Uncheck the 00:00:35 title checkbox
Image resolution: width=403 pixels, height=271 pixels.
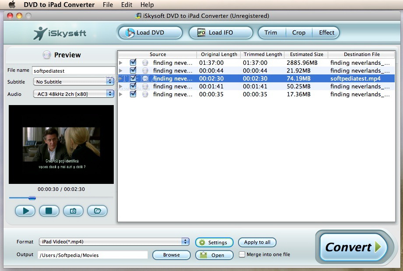pos(133,94)
